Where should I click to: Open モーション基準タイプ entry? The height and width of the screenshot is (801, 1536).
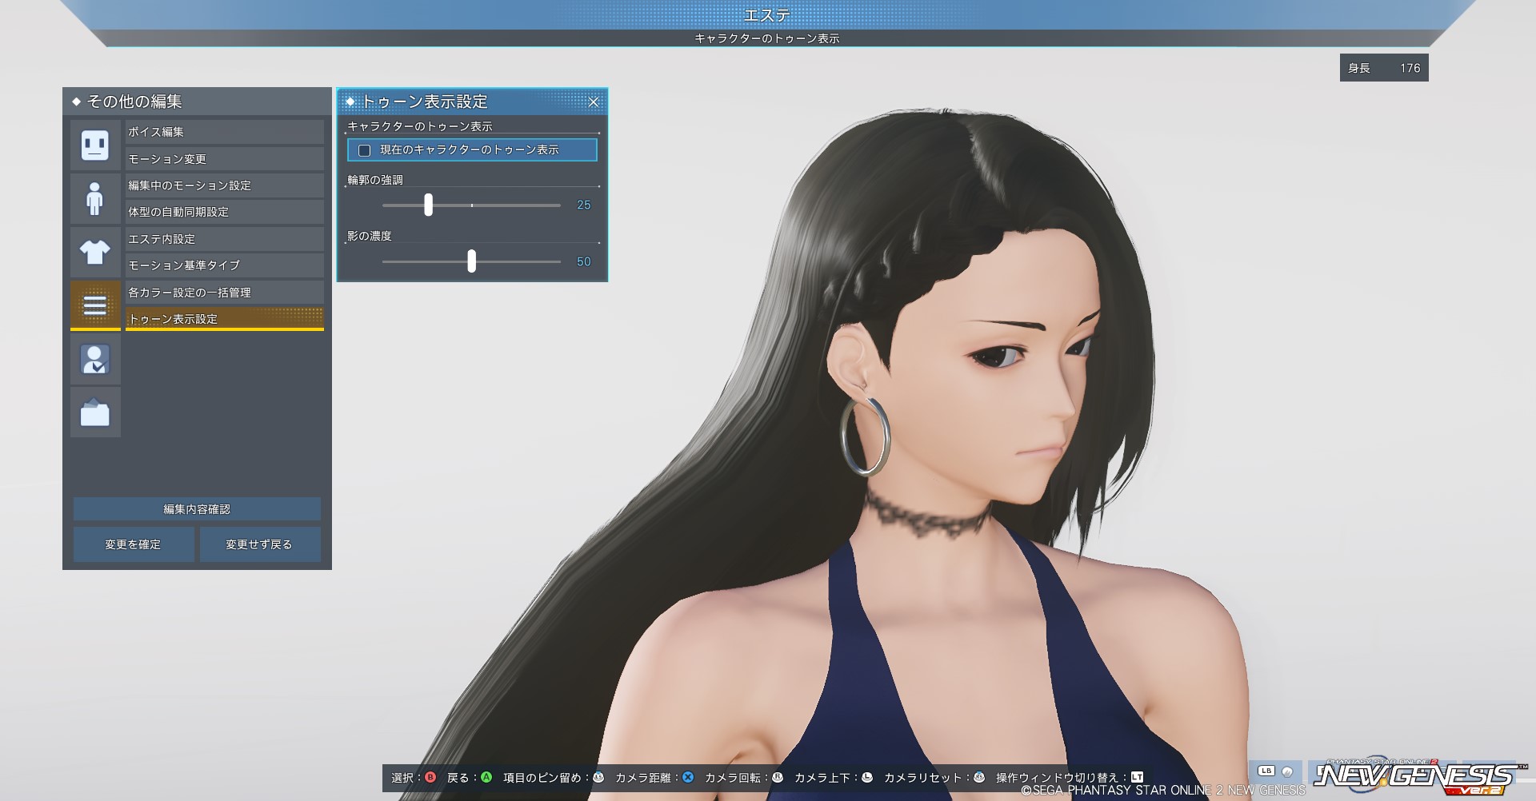pos(225,265)
